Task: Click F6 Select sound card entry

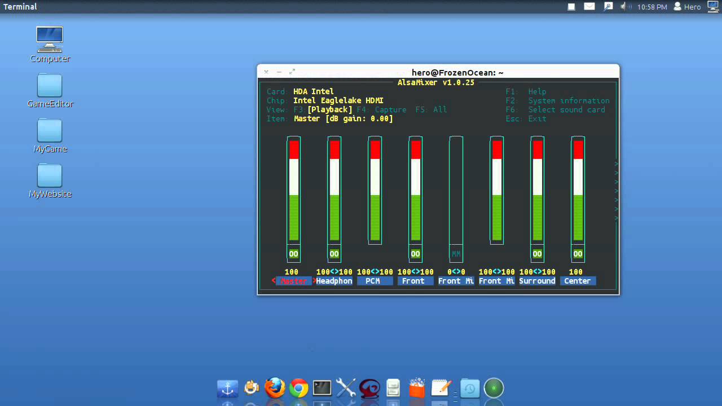Action: (555, 109)
